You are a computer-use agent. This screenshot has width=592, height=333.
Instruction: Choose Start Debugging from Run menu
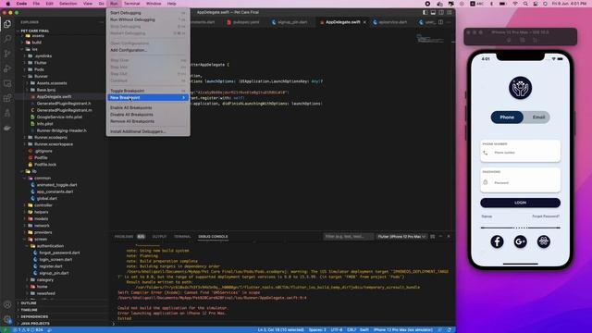[x=148, y=13]
